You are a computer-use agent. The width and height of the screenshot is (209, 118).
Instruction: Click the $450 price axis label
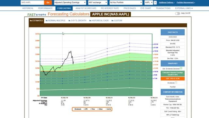pos(37,34)
